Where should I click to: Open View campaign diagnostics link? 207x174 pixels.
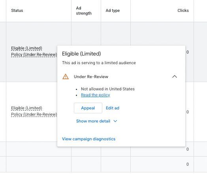click(x=89, y=139)
